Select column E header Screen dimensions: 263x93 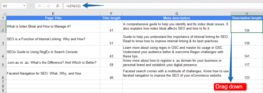click(x=53, y=14)
